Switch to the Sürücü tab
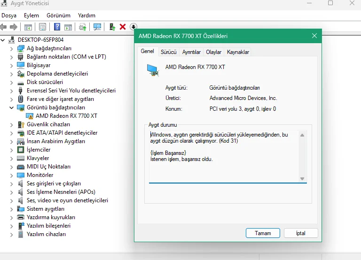 pos(169,52)
